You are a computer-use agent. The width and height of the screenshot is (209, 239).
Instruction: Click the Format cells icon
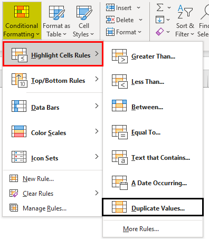110,32
